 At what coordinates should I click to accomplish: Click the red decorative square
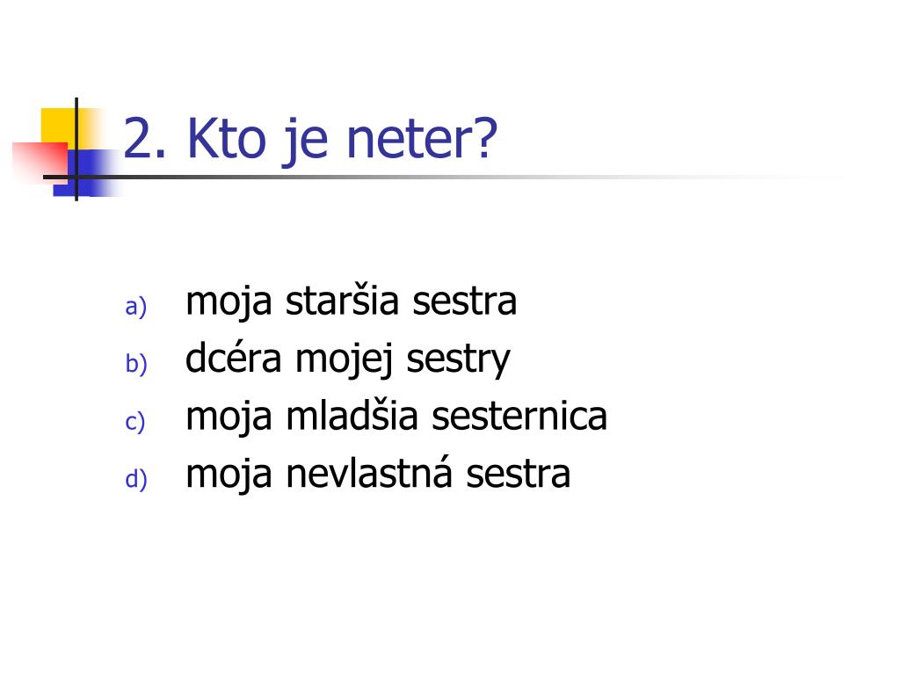[40, 161]
